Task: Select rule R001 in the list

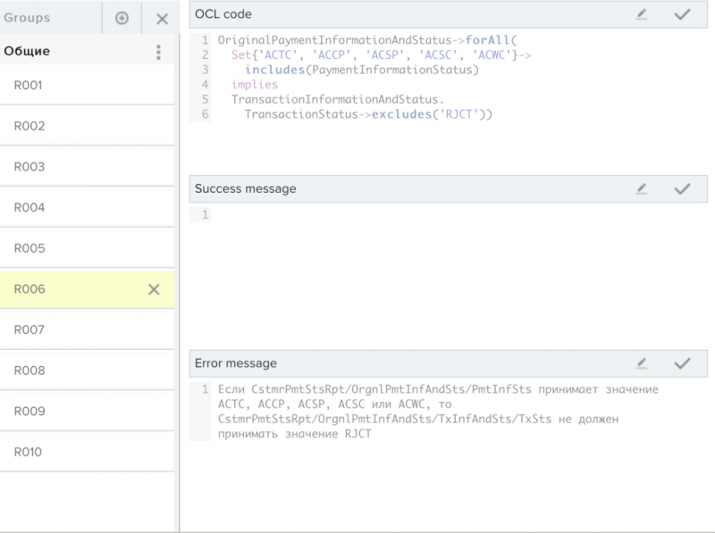Action: tap(87, 86)
